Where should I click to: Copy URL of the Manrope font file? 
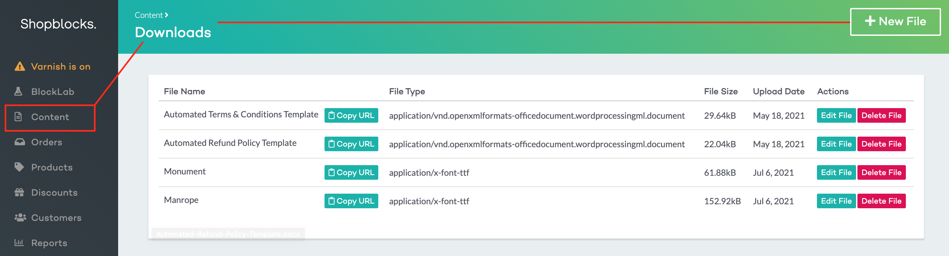[x=351, y=201]
